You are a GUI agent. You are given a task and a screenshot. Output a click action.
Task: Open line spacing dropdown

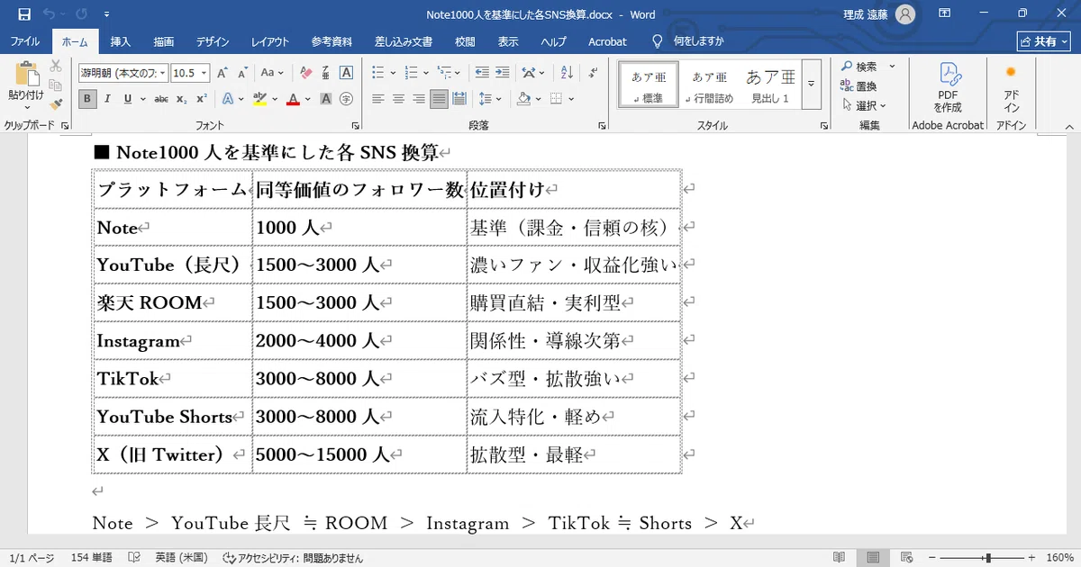coord(490,99)
